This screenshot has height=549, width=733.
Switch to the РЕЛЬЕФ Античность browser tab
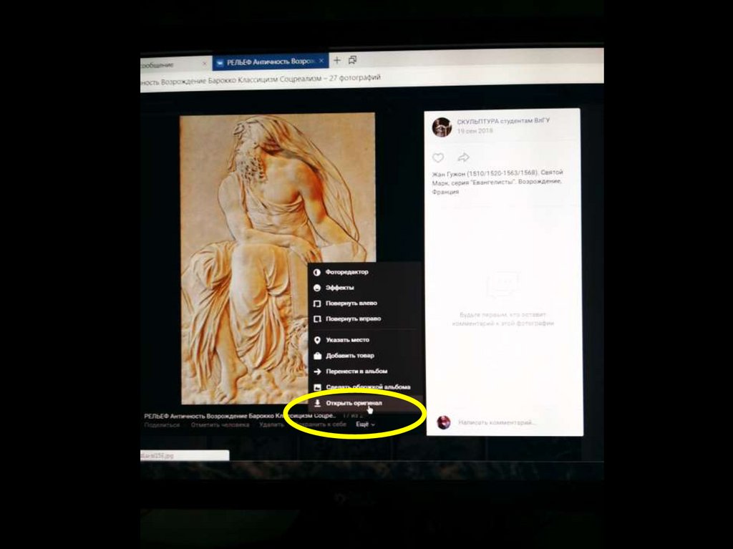[270, 62]
